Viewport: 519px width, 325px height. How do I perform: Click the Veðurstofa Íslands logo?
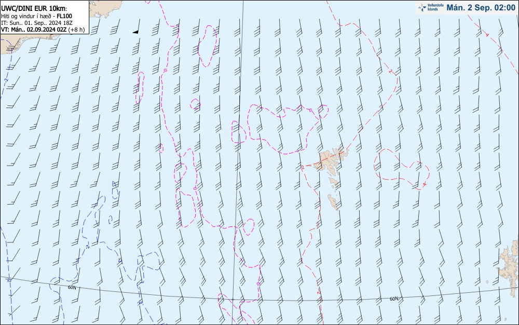[x=431, y=7]
